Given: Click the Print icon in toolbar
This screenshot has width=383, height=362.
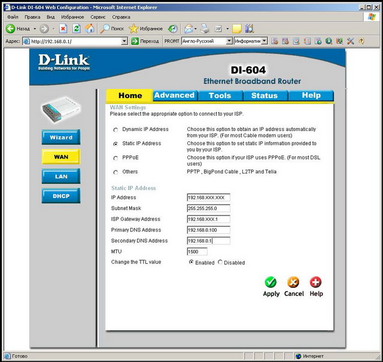Looking at the screenshot, I should pos(205,29).
